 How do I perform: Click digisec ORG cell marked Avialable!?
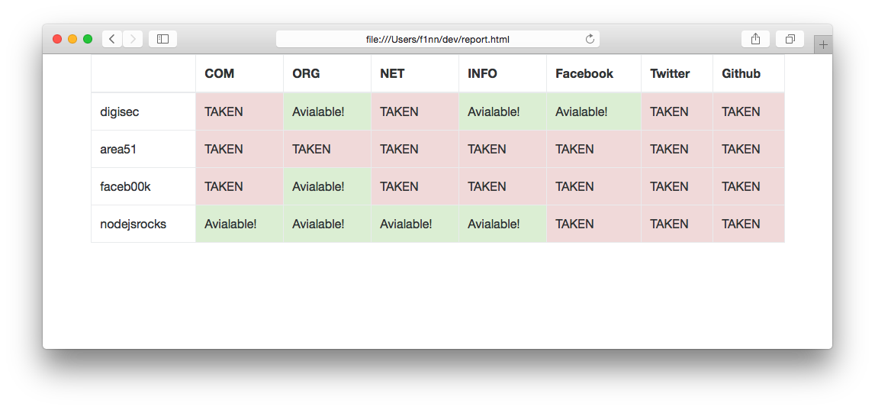pos(327,111)
